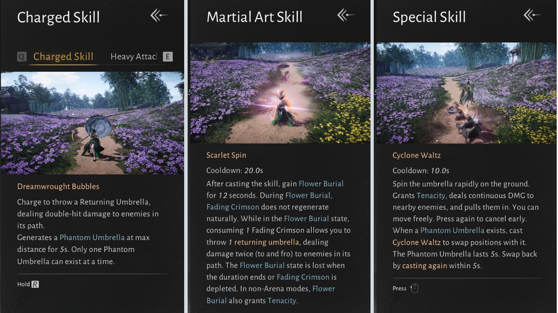
Task: Switch to the Heavy Attack tab
Action: pos(133,56)
